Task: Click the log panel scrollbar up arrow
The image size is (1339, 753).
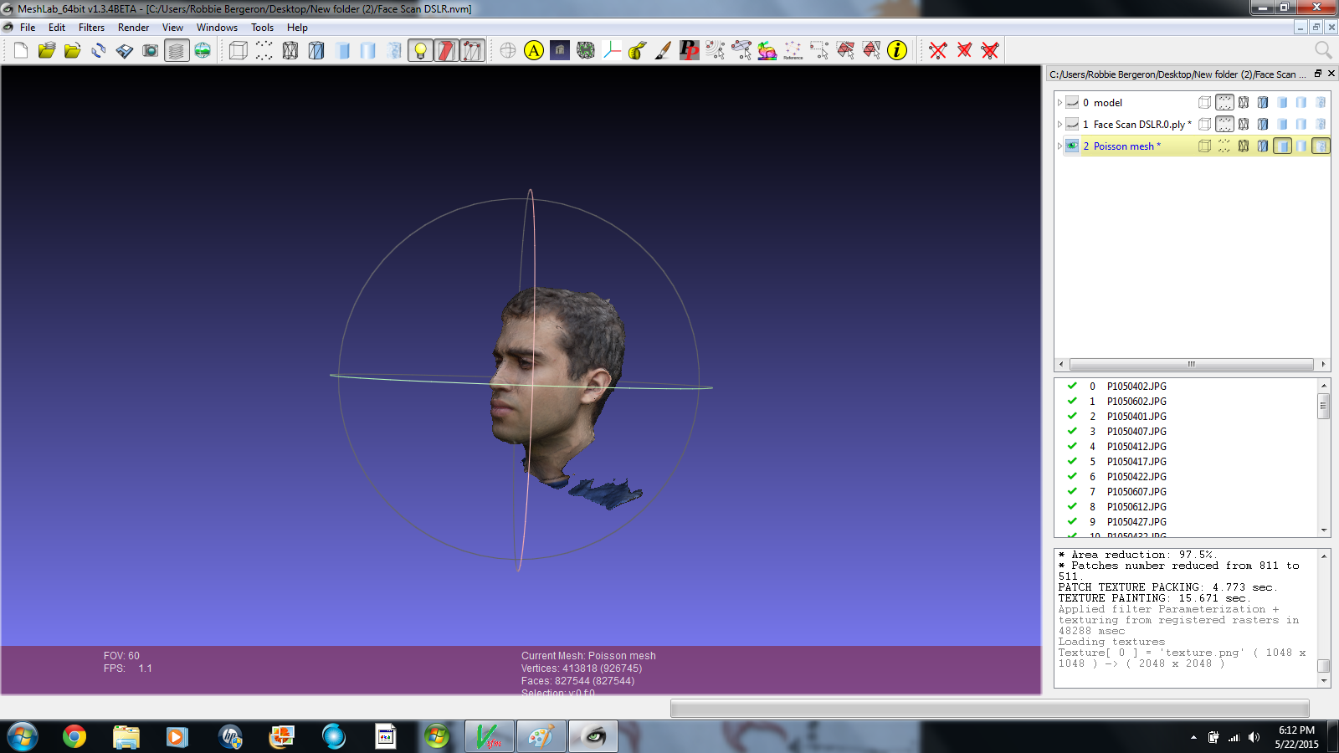Action: (1324, 556)
